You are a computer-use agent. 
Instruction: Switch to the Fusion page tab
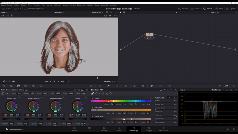(x=119, y=129)
